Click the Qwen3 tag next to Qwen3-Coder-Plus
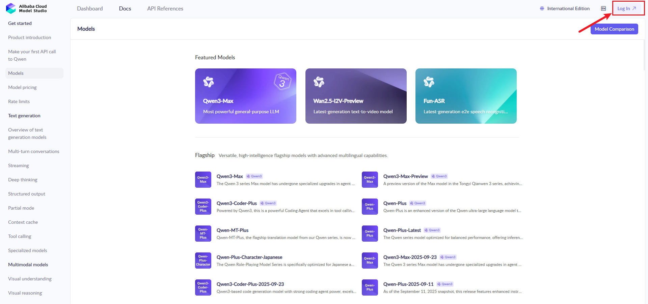 coord(268,203)
